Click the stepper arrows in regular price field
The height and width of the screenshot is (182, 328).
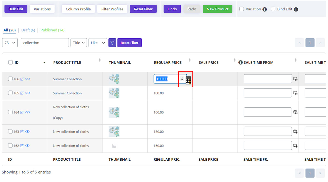point(182,79)
